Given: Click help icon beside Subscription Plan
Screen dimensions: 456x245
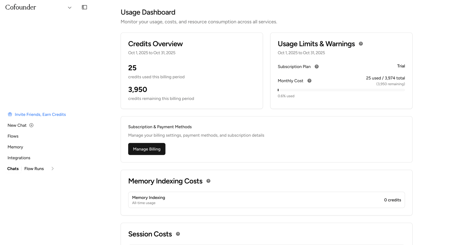Looking at the screenshot, I should pyautogui.click(x=317, y=67).
